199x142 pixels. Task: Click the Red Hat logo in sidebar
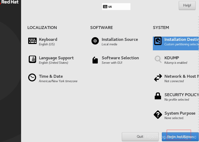10,2
